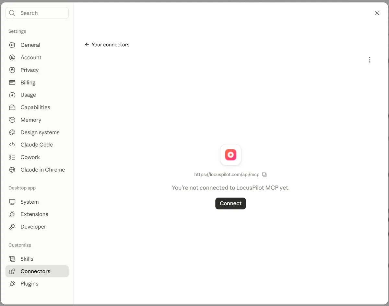Open Account settings
Screen dimensions: 389x306
(37, 58)
